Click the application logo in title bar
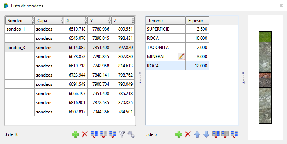 click(x=6, y=6)
